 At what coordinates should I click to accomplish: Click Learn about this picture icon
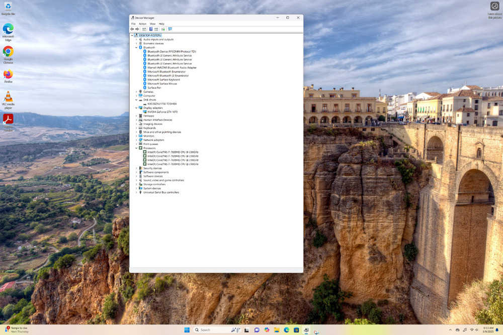[494, 10]
